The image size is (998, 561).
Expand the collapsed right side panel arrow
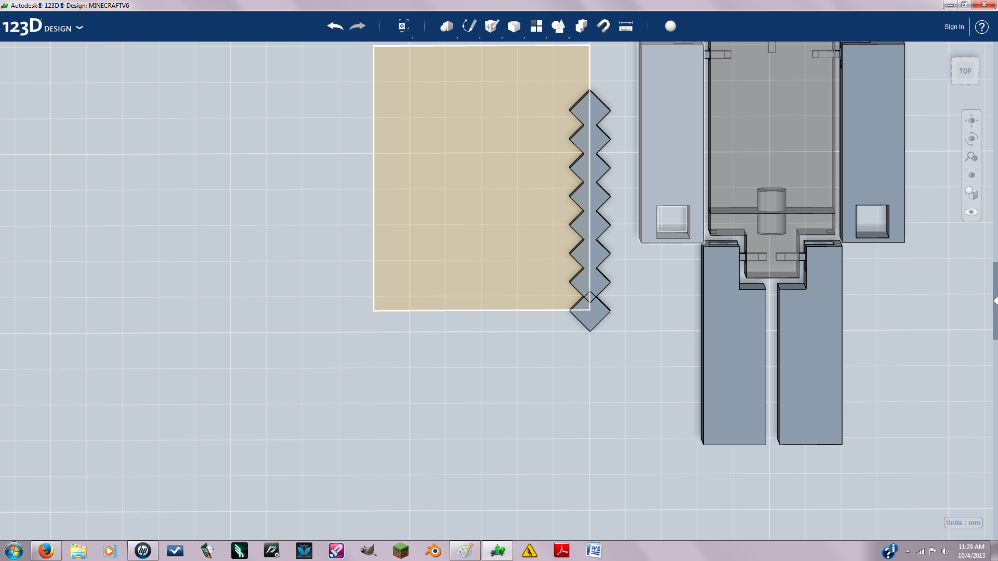[995, 301]
